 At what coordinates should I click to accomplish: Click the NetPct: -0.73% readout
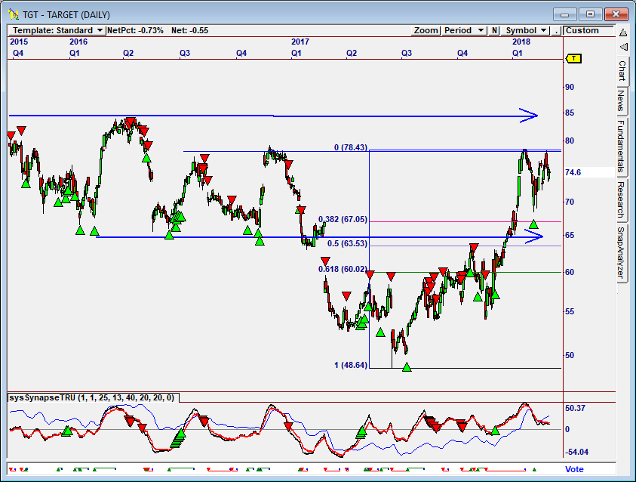[x=136, y=30]
